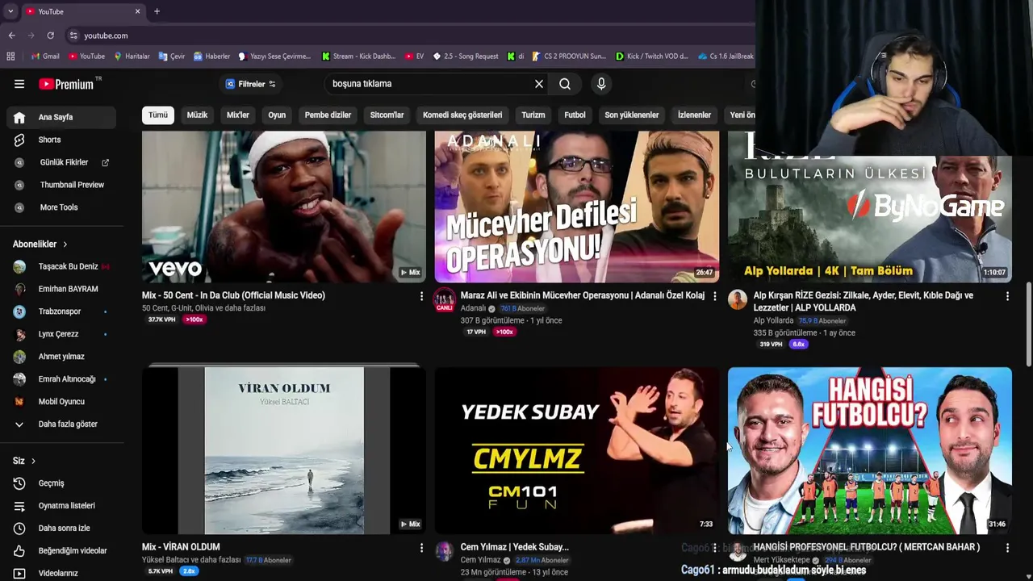
Task: Open the Lynx Çerezz subscription
Action: click(61, 334)
